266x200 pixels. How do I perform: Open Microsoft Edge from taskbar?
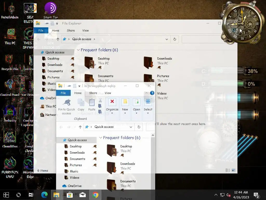(44, 195)
